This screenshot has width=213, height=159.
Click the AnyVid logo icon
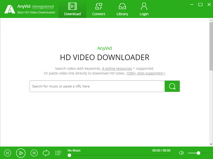point(10,9)
